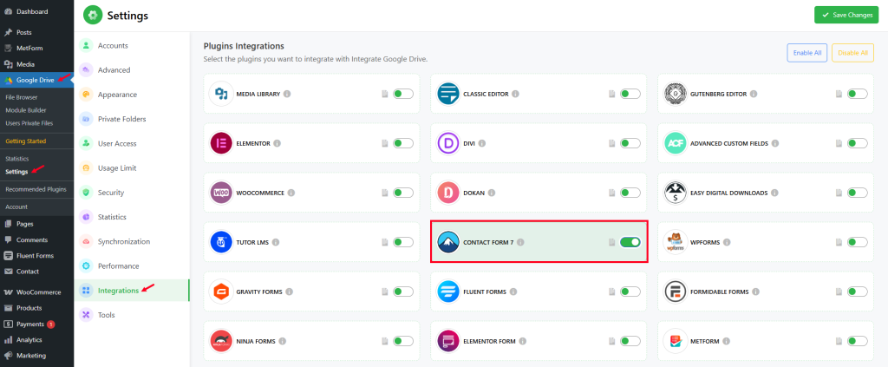
Task: Click the Fluent Forms plugin logo
Action: coord(448,292)
